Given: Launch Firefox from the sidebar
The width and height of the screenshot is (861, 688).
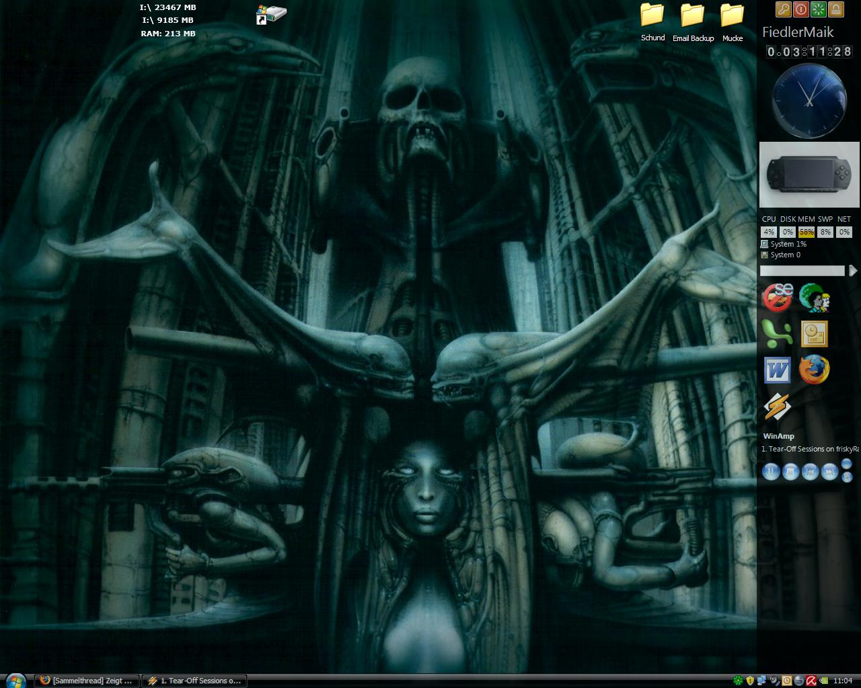Looking at the screenshot, I should click(814, 370).
